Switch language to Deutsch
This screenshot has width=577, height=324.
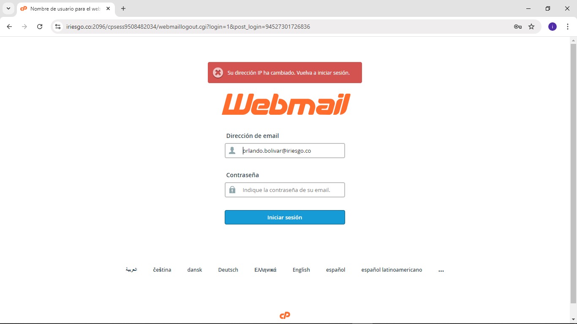coord(228,270)
